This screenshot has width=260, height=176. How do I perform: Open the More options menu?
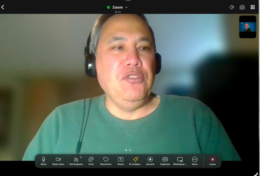(195, 161)
